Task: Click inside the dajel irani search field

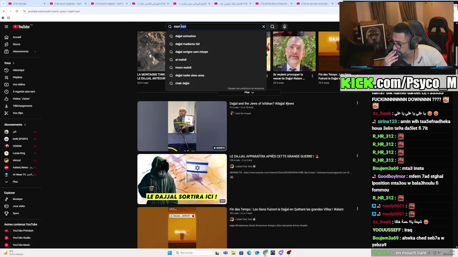Action: [x=216, y=26]
